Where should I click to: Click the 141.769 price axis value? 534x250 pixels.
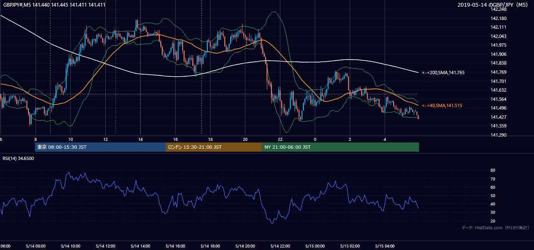[x=498, y=72]
